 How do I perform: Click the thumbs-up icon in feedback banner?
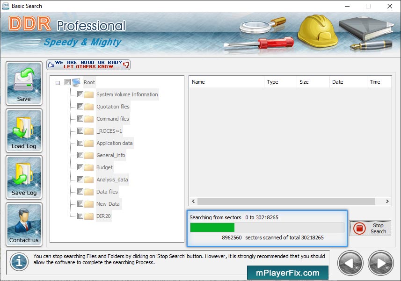click(51, 65)
